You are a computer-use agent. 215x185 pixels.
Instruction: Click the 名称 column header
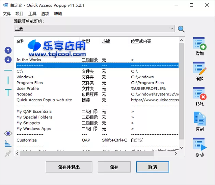pyautogui.click(x=47, y=41)
